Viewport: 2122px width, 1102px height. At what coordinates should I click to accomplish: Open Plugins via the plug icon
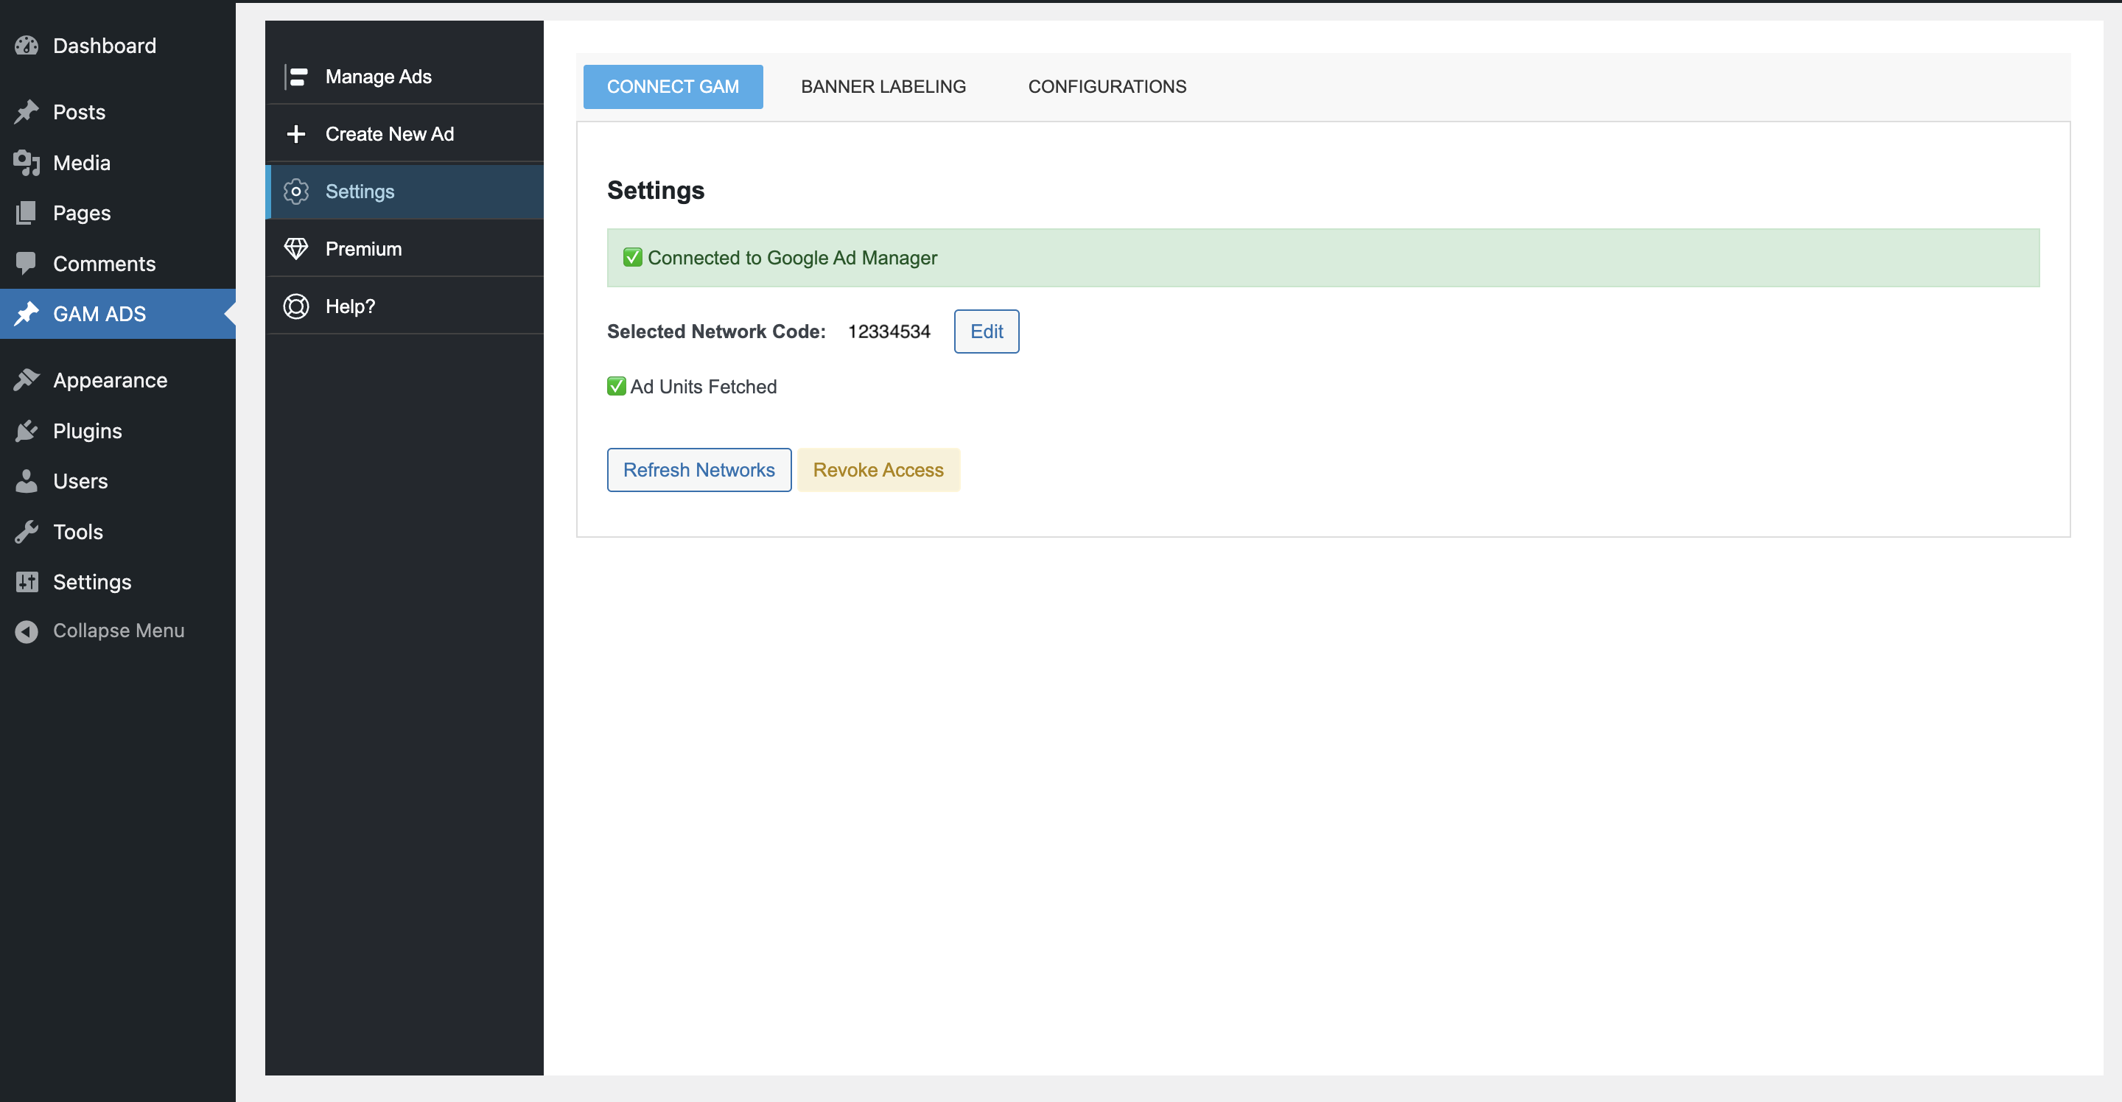27,431
